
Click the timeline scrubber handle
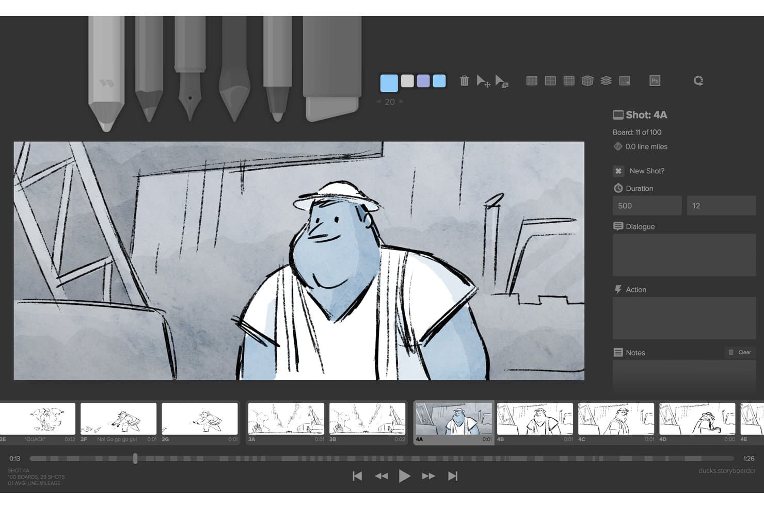[135, 458]
